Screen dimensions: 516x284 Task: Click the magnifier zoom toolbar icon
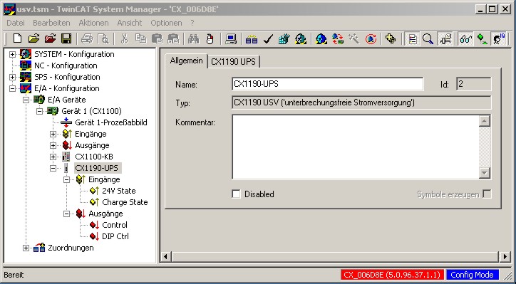pyautogui.click(x=428, y=38)
